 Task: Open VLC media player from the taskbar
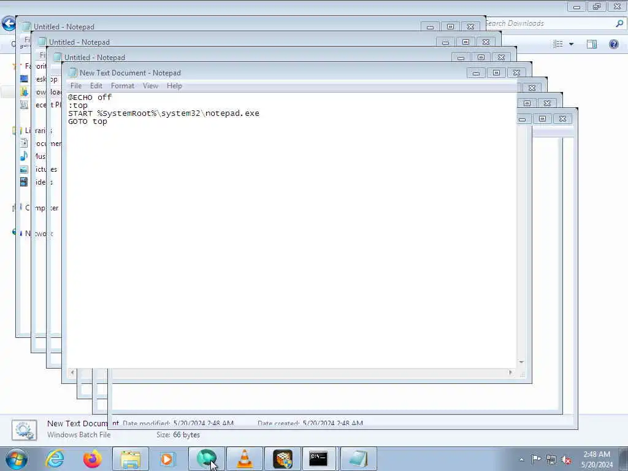pyautogui.click(x=245, y=459)
